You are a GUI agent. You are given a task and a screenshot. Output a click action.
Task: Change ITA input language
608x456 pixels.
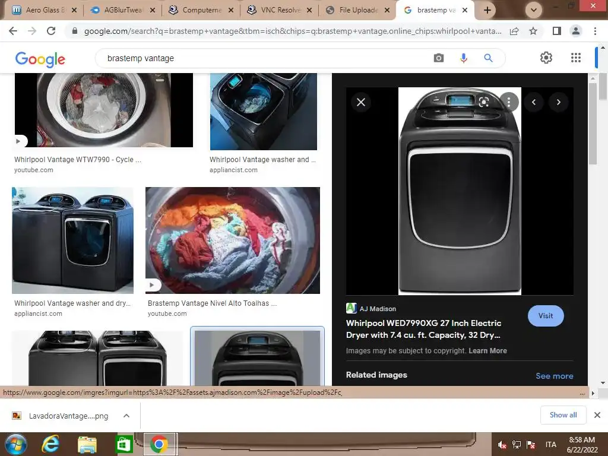click(550, 445)
